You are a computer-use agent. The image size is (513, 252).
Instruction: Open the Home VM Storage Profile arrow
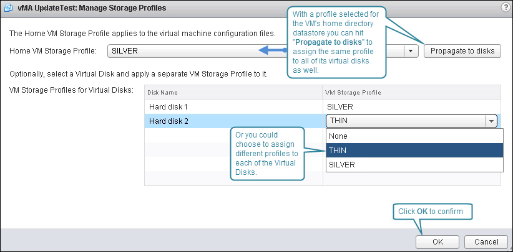point(411,51)
